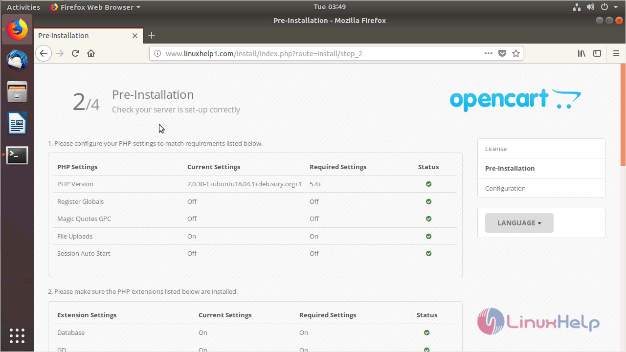626x352 pixels.
Task: Launch Thunderbird mail from the dock
Action: (17, 61)
